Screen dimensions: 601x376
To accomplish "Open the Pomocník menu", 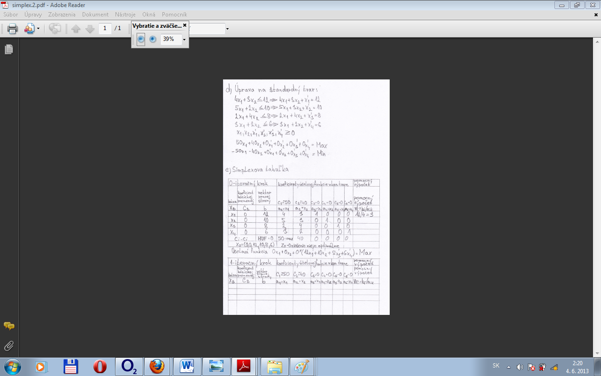I will [x=174, y=15].
